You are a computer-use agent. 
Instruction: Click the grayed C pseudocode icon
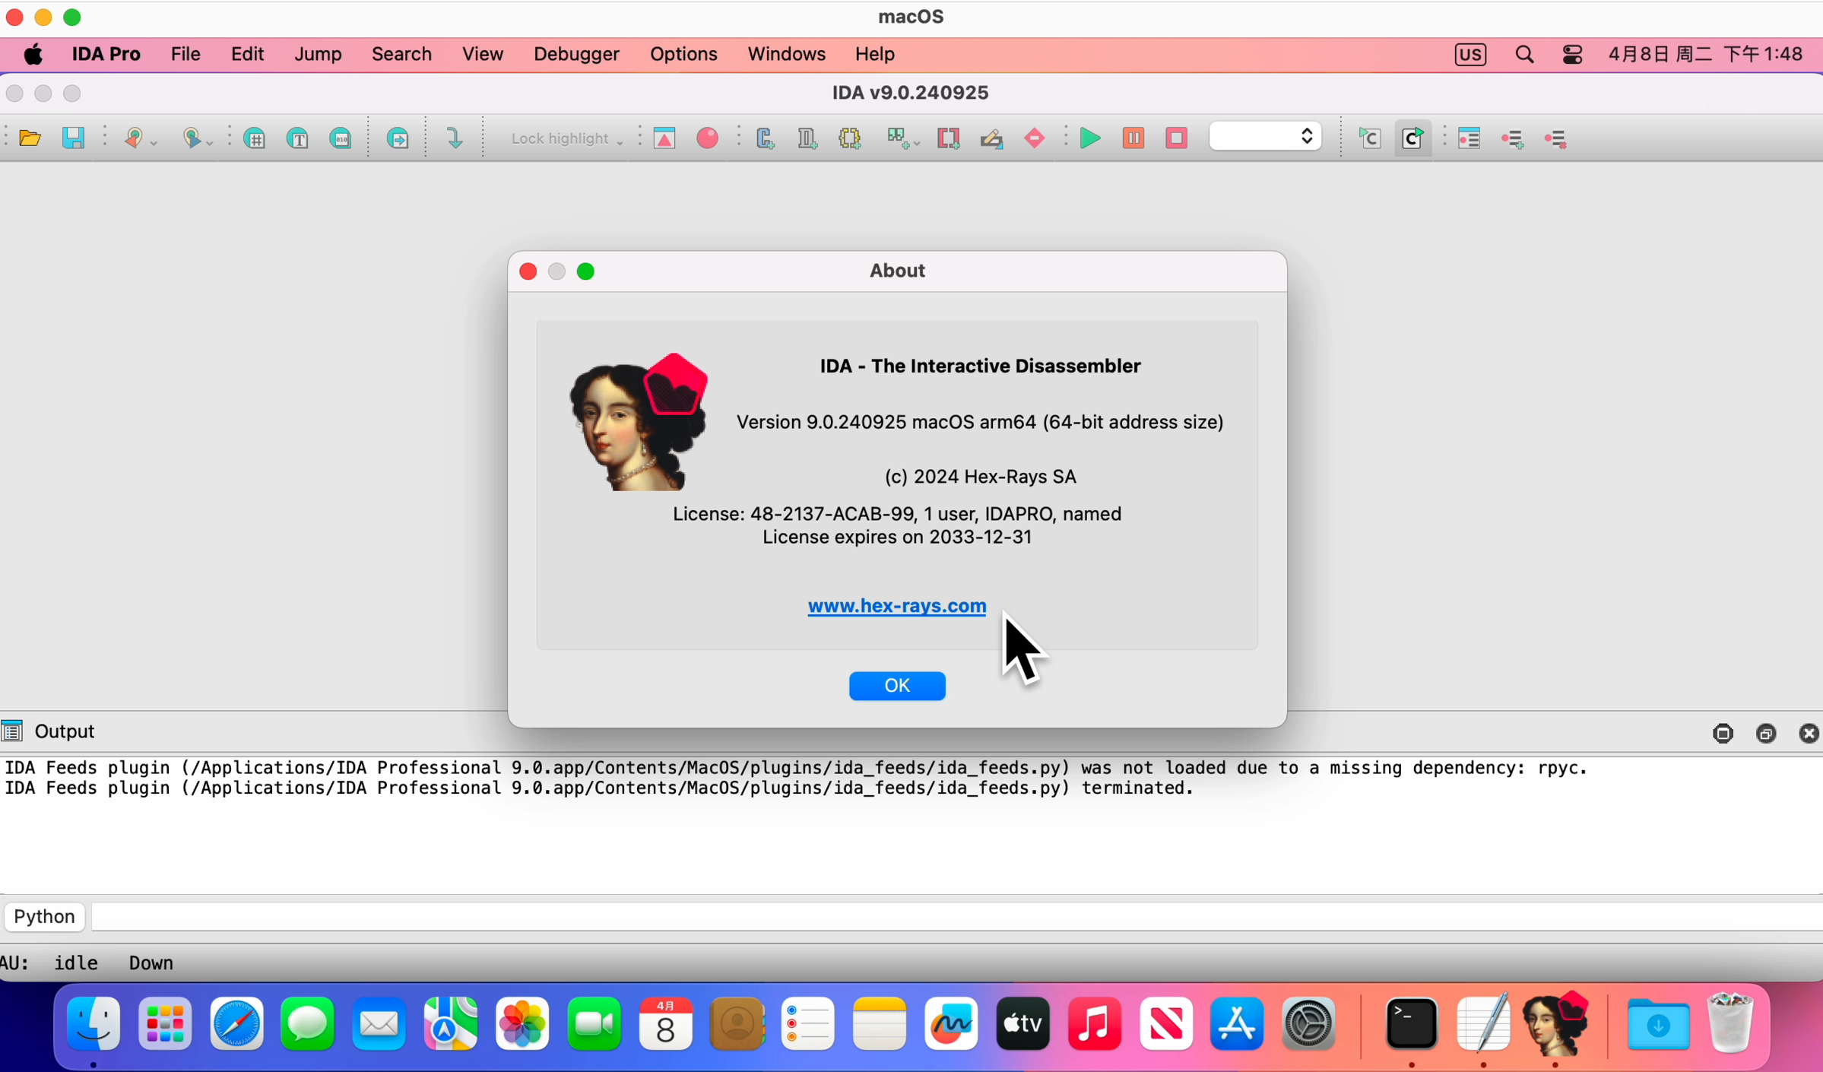coord(1370,138)
